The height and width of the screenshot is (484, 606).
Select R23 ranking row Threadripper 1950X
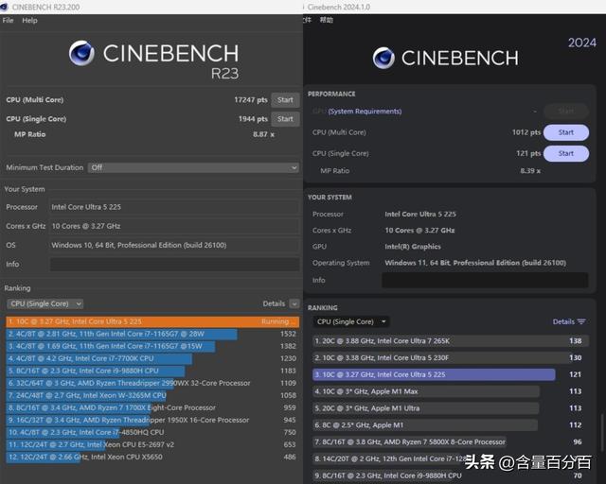(152, 420)
